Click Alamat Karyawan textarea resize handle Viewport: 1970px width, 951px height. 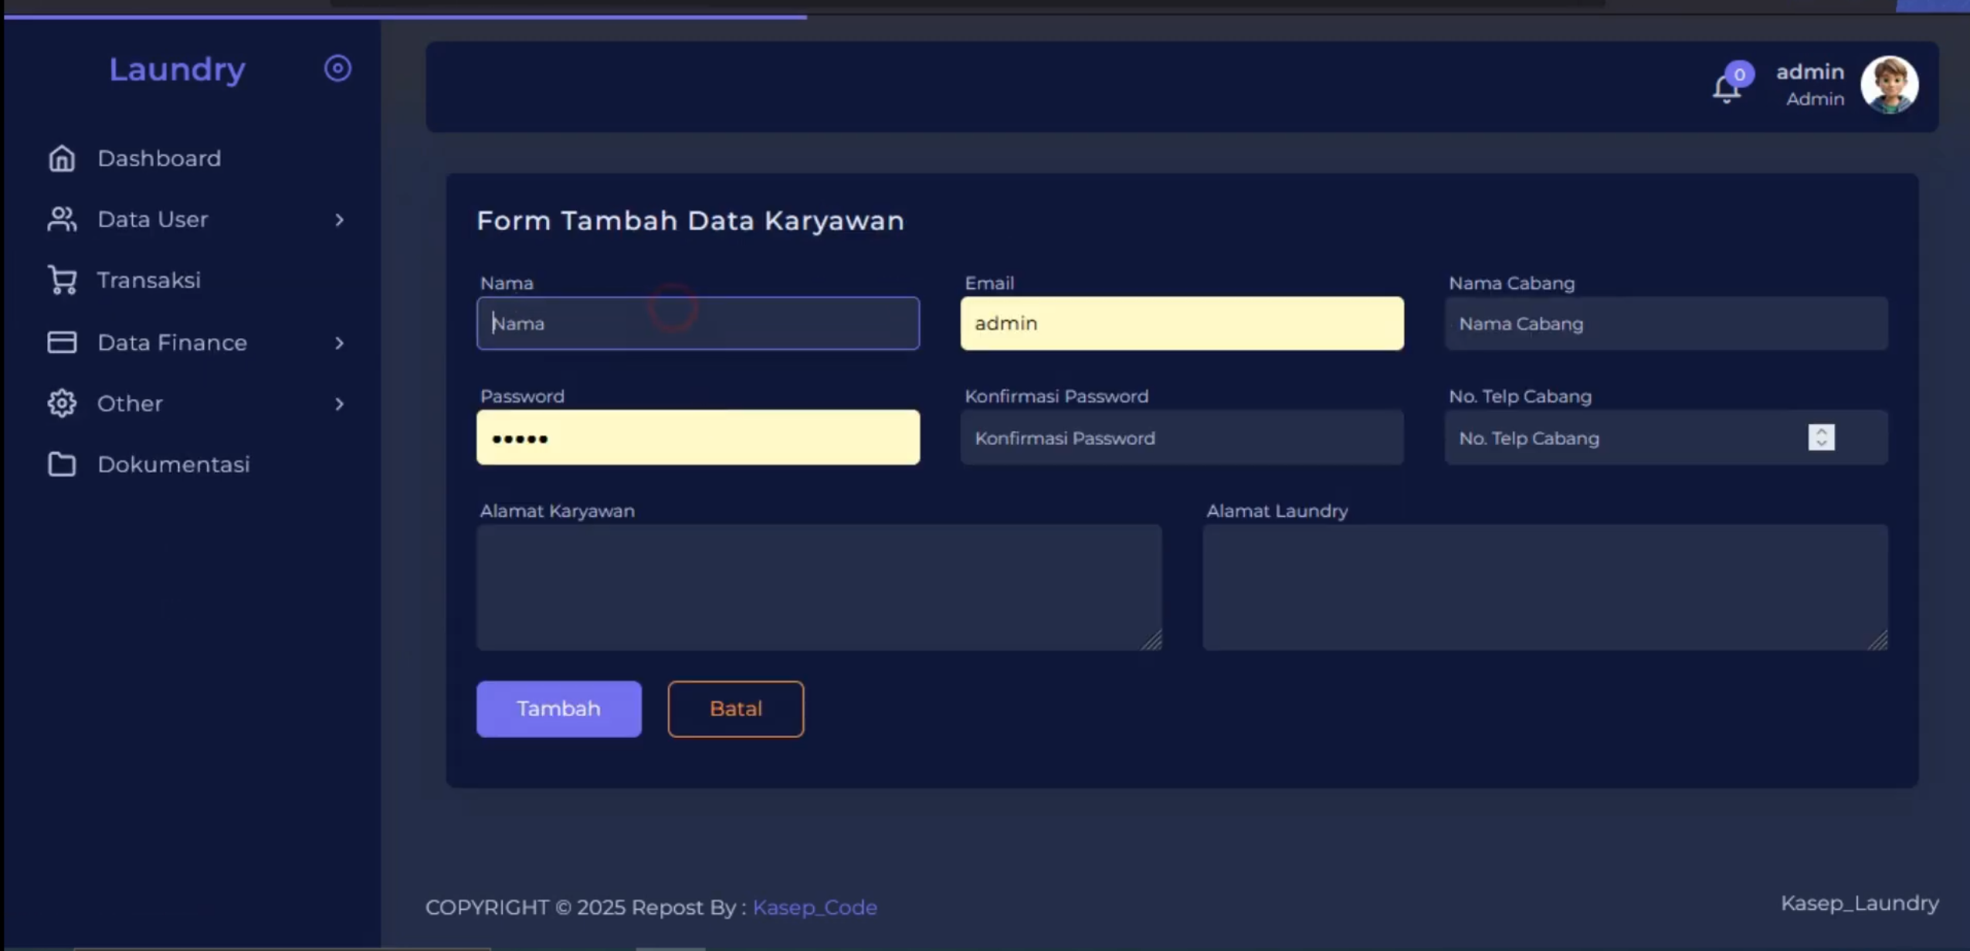click(x=1151, y=640)
